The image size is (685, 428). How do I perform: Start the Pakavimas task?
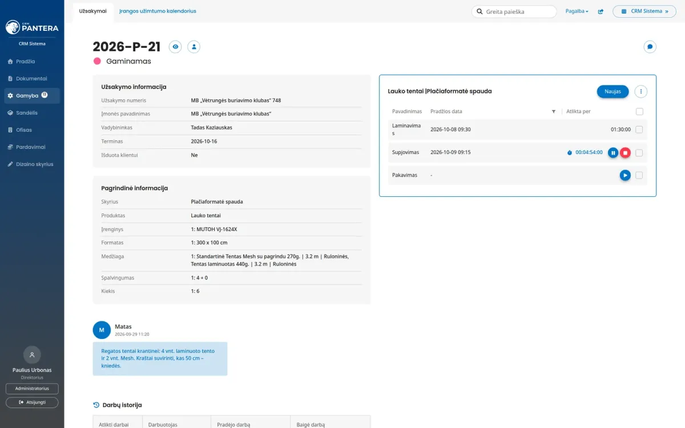[x=625, y=175]
